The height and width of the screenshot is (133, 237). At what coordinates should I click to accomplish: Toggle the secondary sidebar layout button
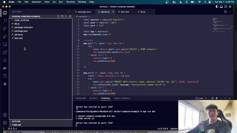tap(226, 7)
